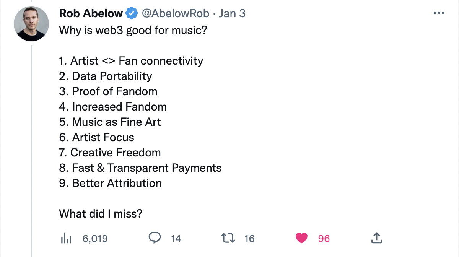Open the @AbelowRob handle link
Viewport: 459px width, 257px height.
tap(176, 13)
